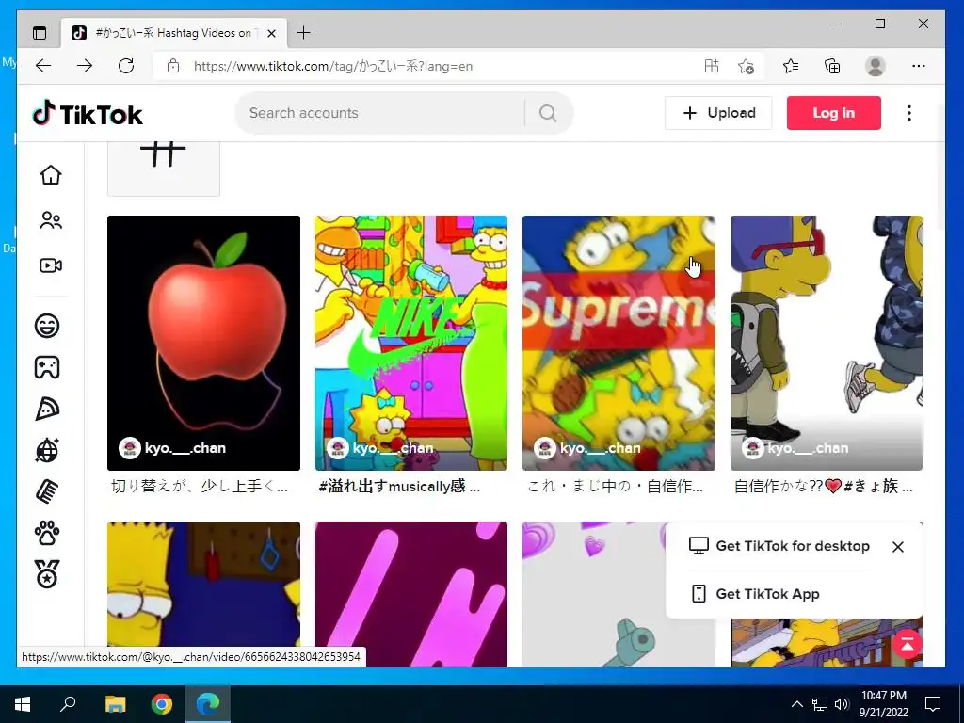View site information lock icon
Image resolution: width=964 pixels, height=723 pixels.
pos(173,66)
